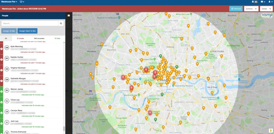
Task: Select Natalie Hunter's NH avatar
Action: click(7, 58)
